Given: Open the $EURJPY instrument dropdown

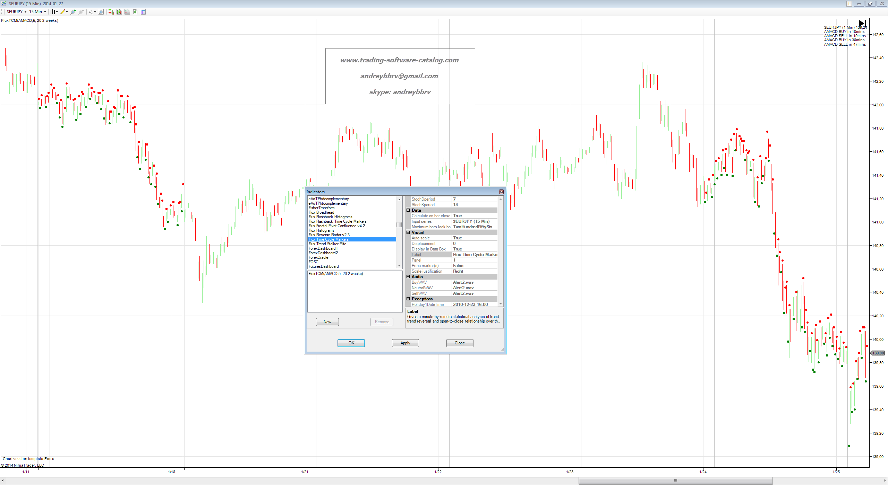Looking at the screenshot, I should pos(16,12).
